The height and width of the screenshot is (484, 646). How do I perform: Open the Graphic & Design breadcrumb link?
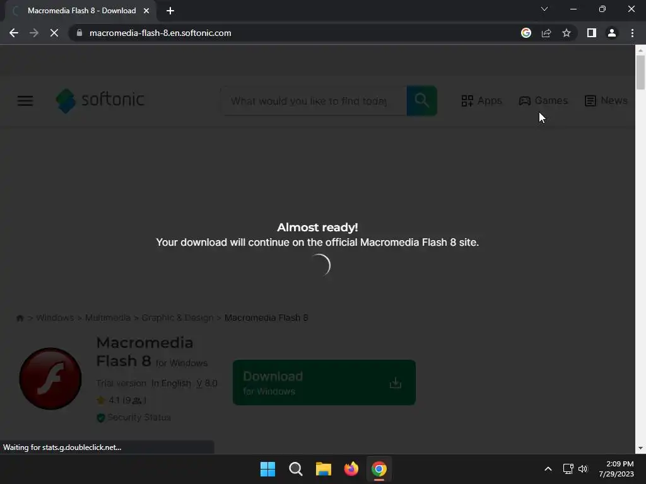[177, 318]
